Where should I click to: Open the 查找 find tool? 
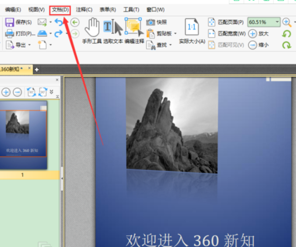click(157, 45)
